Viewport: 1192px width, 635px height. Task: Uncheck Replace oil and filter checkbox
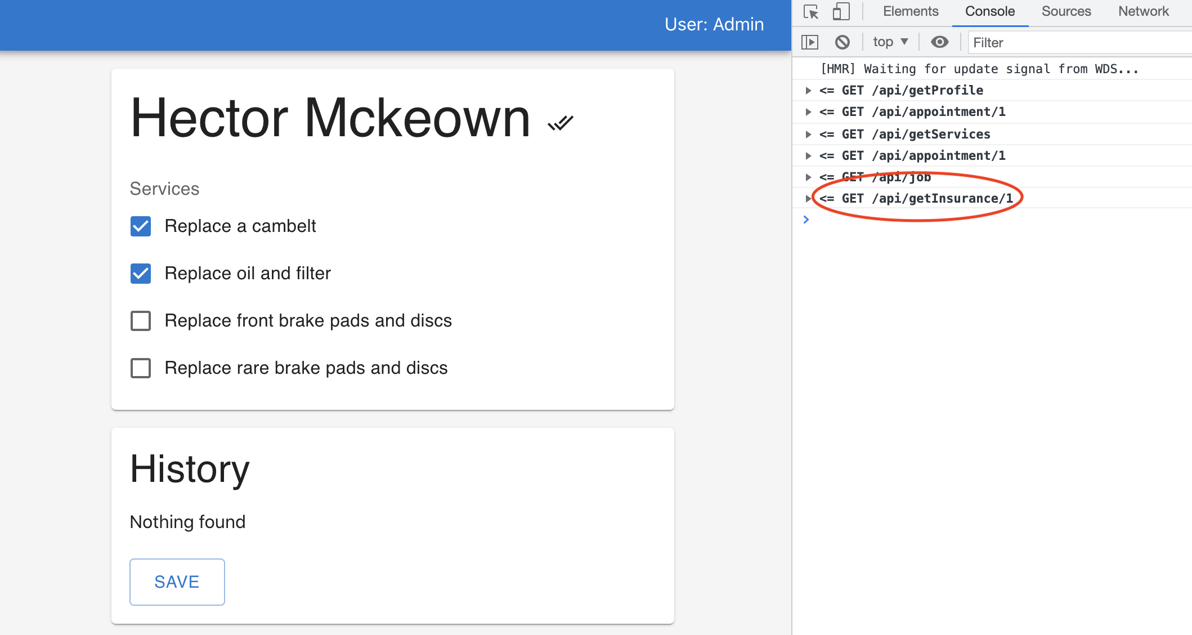click(141, 274)
